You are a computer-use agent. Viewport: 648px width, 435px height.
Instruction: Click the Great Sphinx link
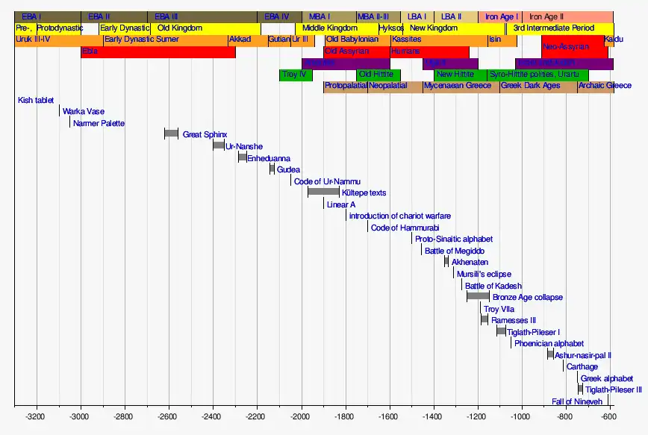click(x=205, y=134)
